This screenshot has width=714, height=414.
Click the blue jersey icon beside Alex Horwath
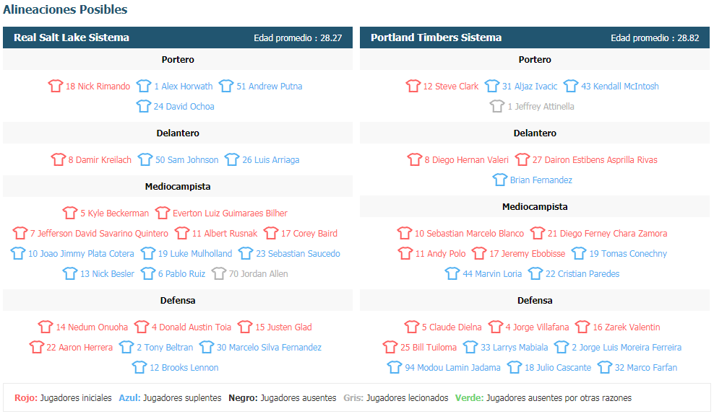[x=144, y=86]
